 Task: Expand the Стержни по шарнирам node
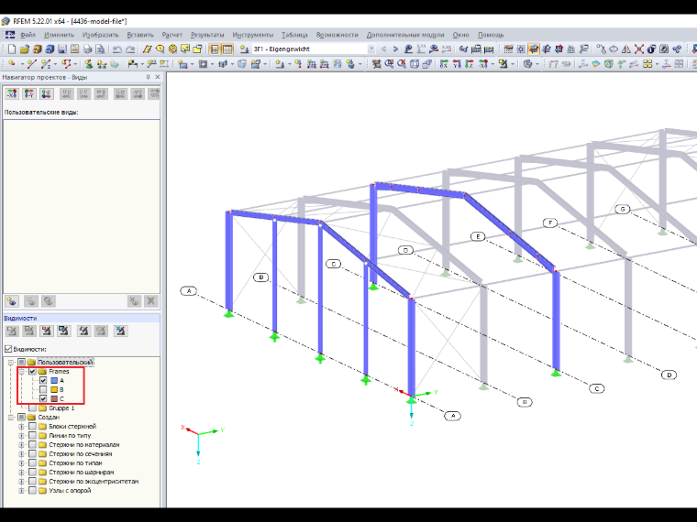tap(21, 473)
